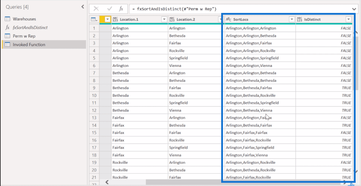This screenshot has width=361, height=186.
Task: Select the Location.2 column header
Action: coord(196,20)
